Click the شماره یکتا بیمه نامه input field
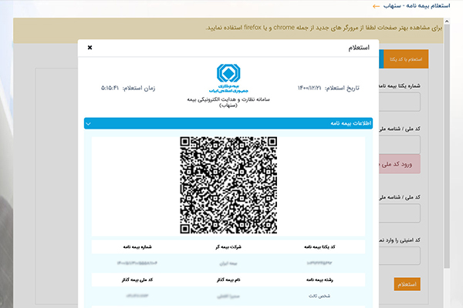The image size is (463, 308). pyautogui.click(x=400, y=102)
